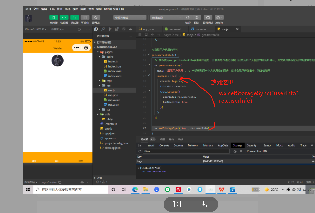Screen dimensions: 315x213
Task: Switch to the Wxml devtools tab
Action: click(151, 145)
